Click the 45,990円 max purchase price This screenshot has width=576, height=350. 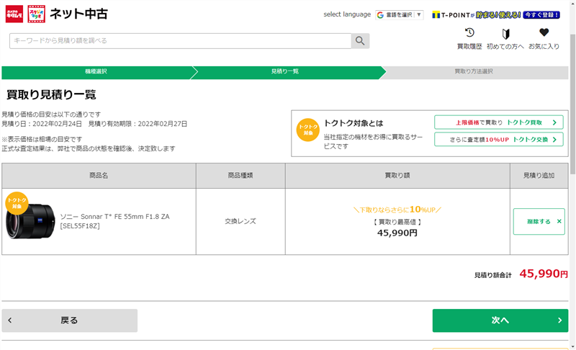coord(397,233)
